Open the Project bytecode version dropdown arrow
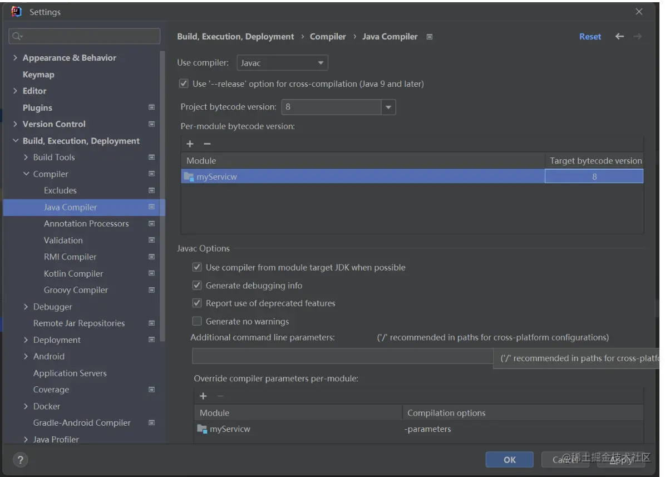The width and height of the screenshot is (665, 477). (388, 107)
